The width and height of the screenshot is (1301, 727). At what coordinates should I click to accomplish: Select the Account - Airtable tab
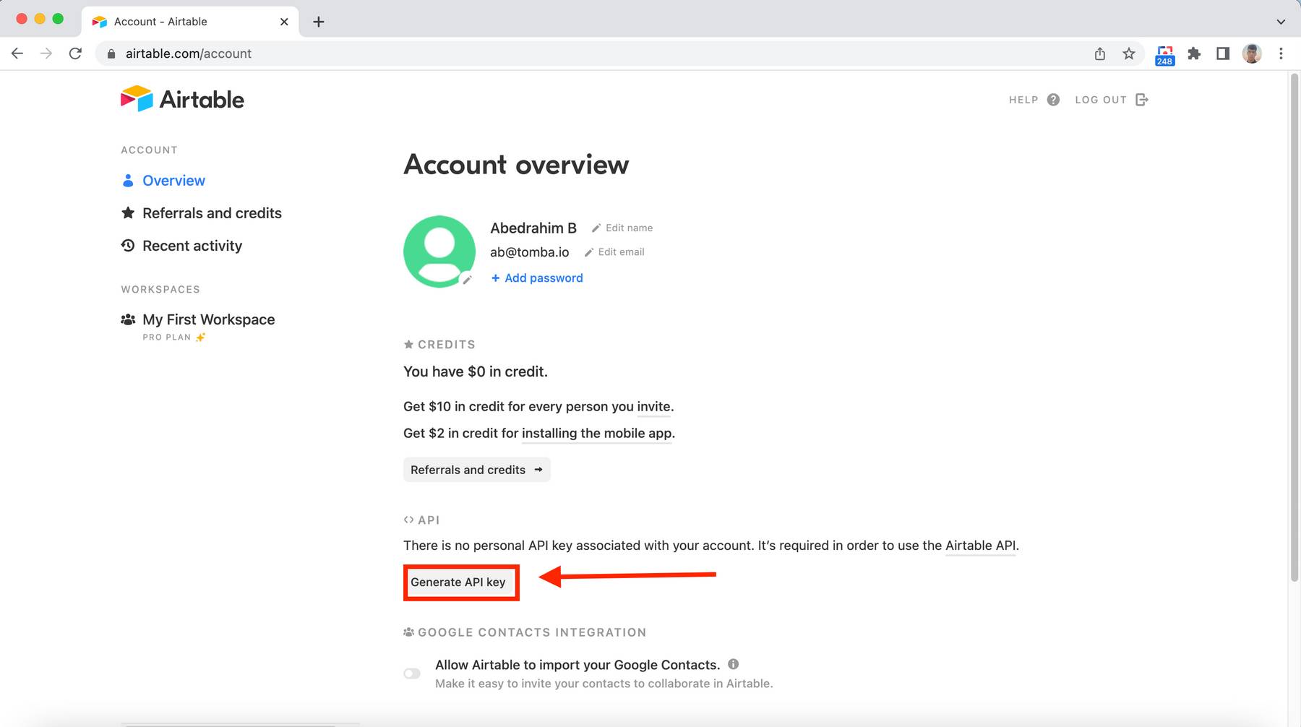(189, 22)
